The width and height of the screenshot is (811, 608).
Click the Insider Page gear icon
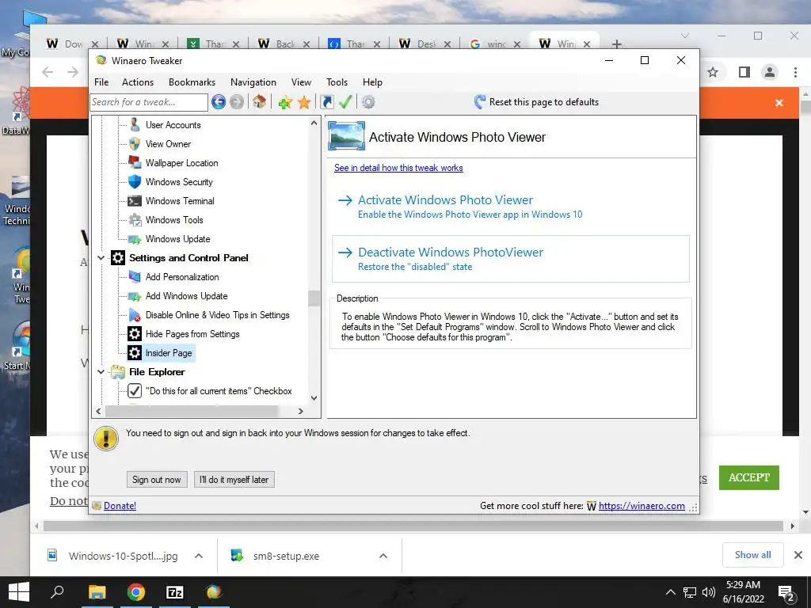[x=135, y=353]
